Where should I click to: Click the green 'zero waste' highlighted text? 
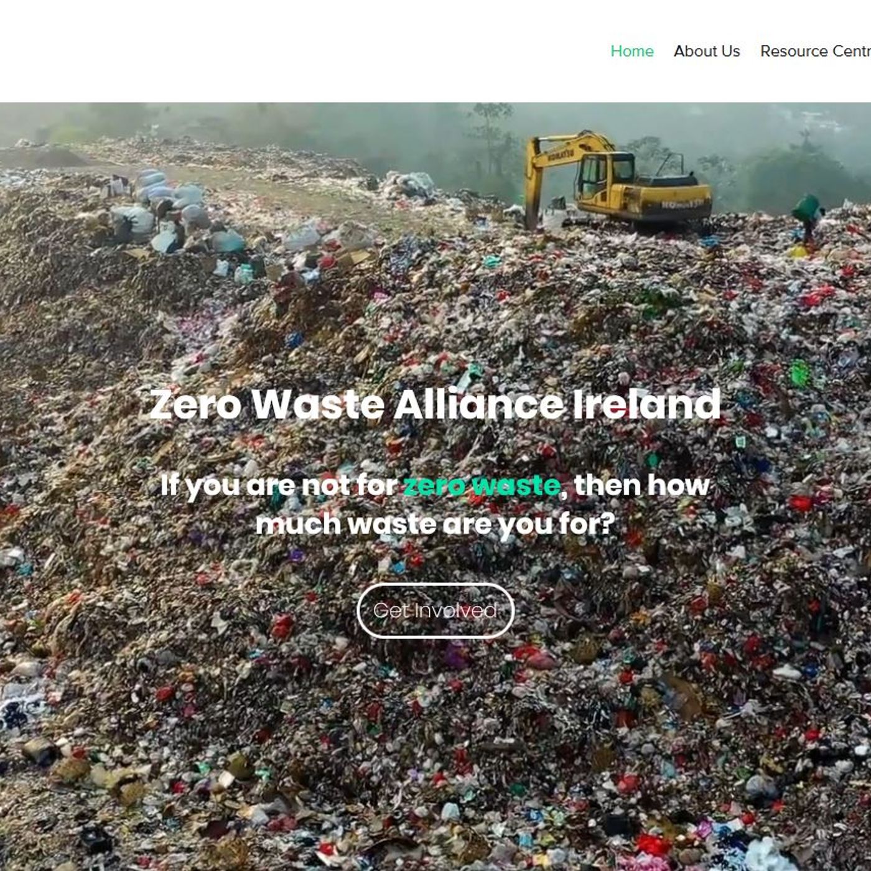coord(482,485)
